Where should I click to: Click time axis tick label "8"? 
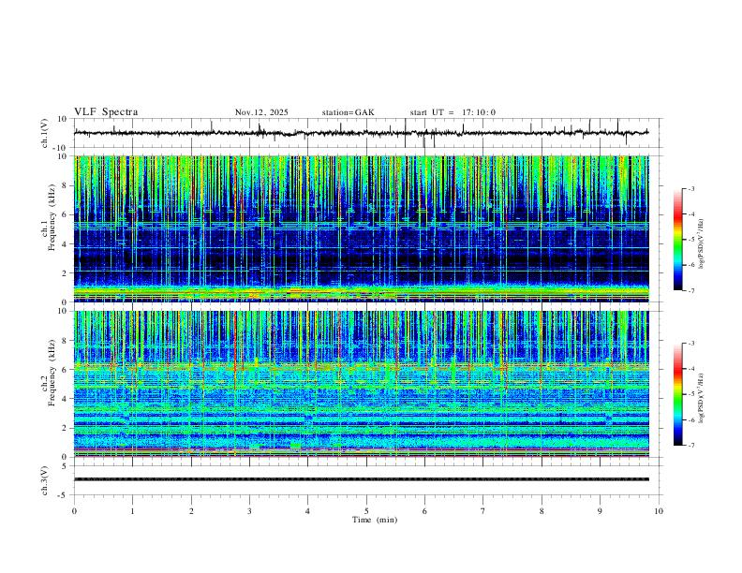pyautogui.click(x=542, y=511)
